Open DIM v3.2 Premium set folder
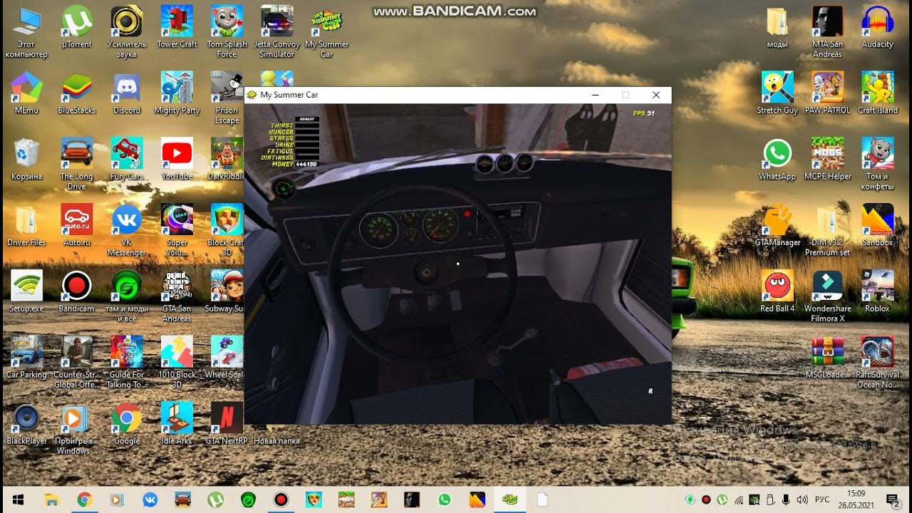Screen dimensions: 912x513 (x=827, y=231)
